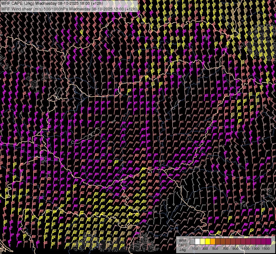Screen dimensions: 276x254
Task: Click the bright yellow legend swatch
Action: (207, 242)
